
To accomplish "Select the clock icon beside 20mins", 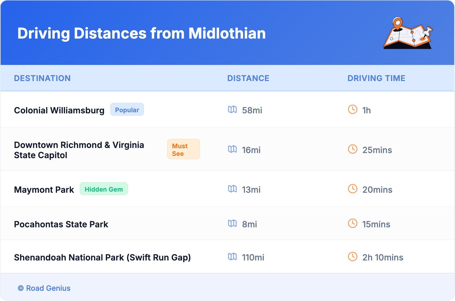I will click(353, 189).
